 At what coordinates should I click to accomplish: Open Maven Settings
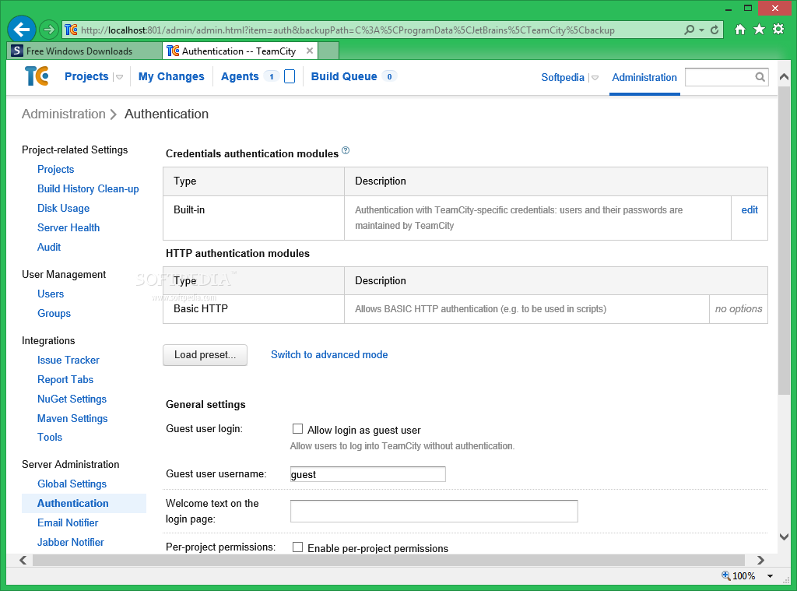[x=72, y=419]
